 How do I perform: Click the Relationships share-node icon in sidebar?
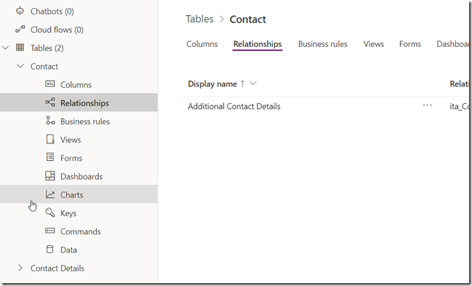(x=50, y=102)
